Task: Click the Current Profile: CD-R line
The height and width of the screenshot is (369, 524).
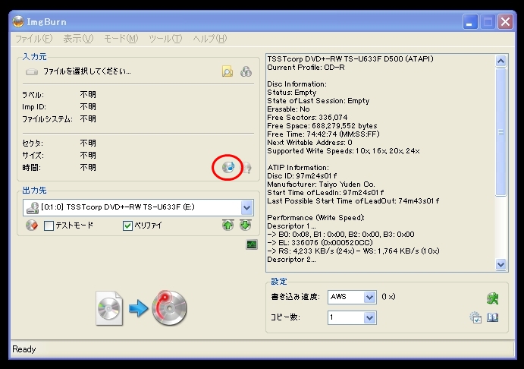Action: [x=306, y=68]
